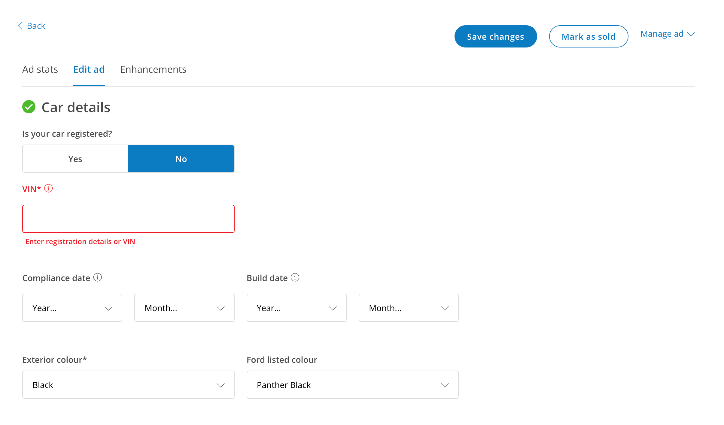Click the green checkmark beside Car details

(29, 107)
